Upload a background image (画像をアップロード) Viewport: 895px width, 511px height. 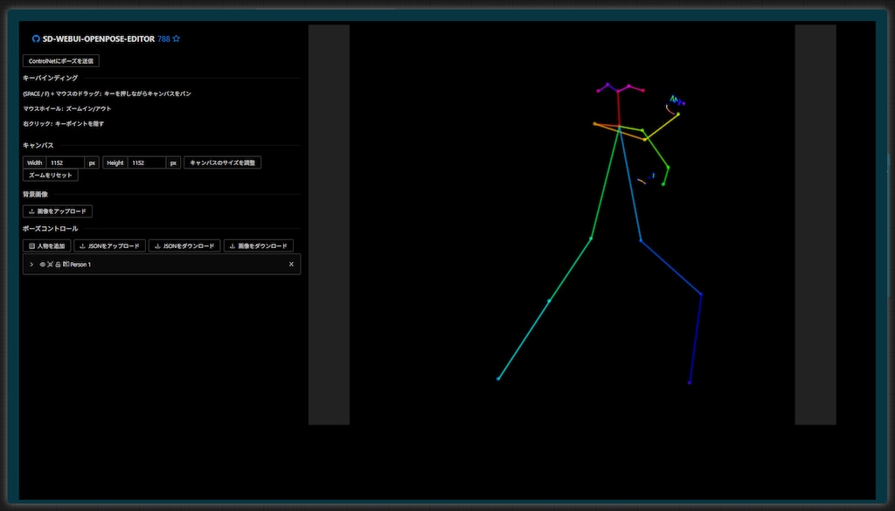(x=58, y=211)
